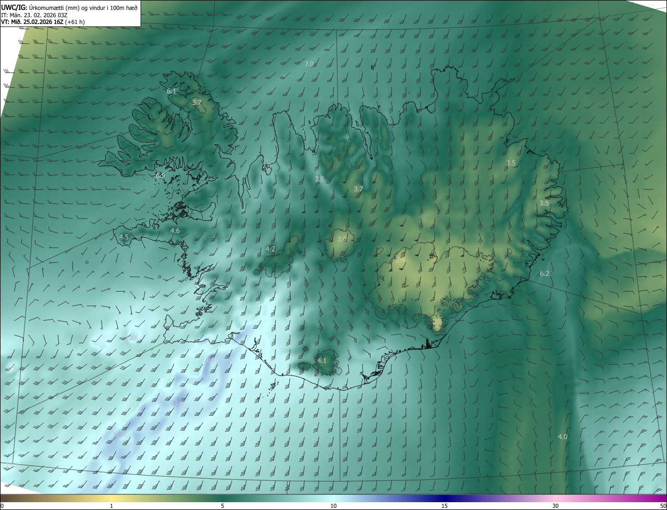Viewport: 667px width, 510px height.
Task: Click the 10.8 value west of Reykjanes
Action: [x=133, y=339]
